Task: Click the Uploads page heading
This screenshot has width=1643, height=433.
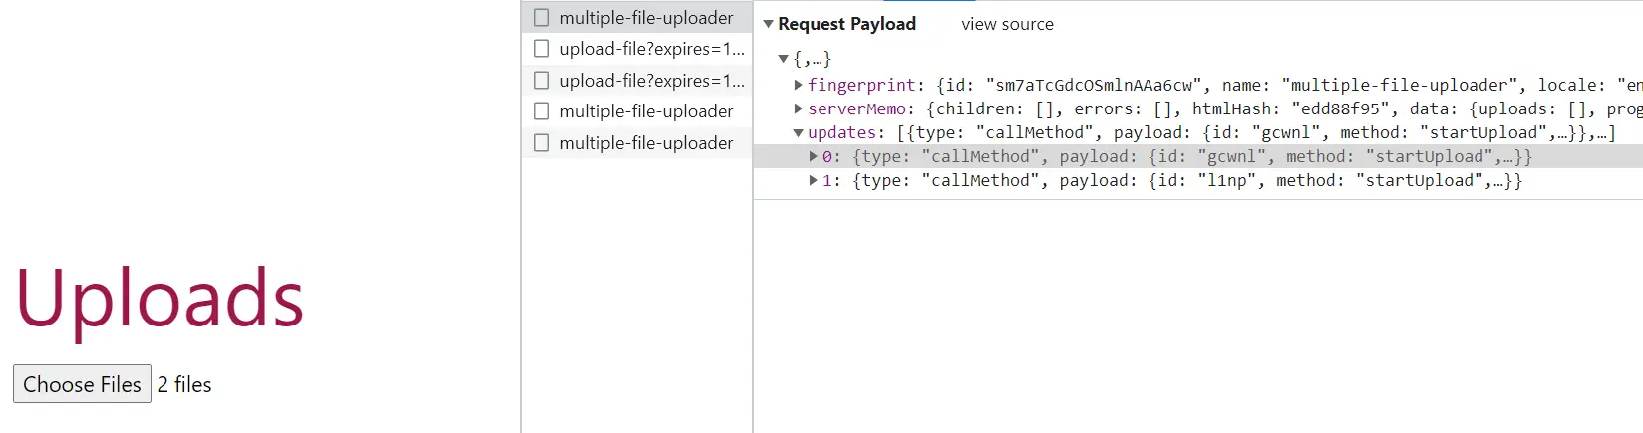Action: (x=160, y=298)
